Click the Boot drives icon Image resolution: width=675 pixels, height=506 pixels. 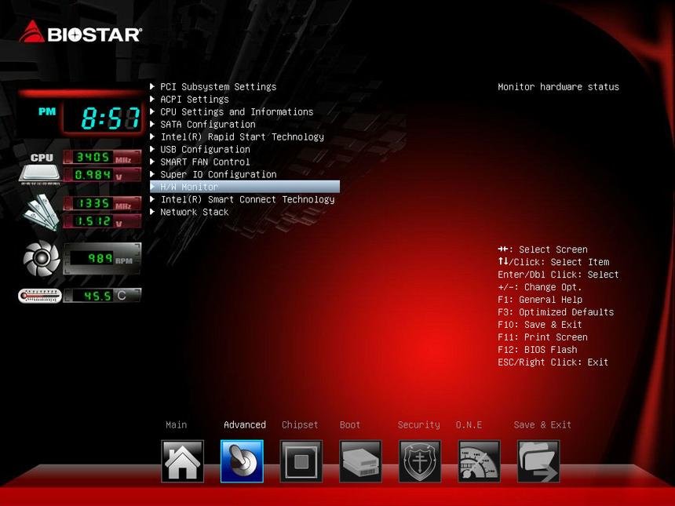tap(360, 461)
